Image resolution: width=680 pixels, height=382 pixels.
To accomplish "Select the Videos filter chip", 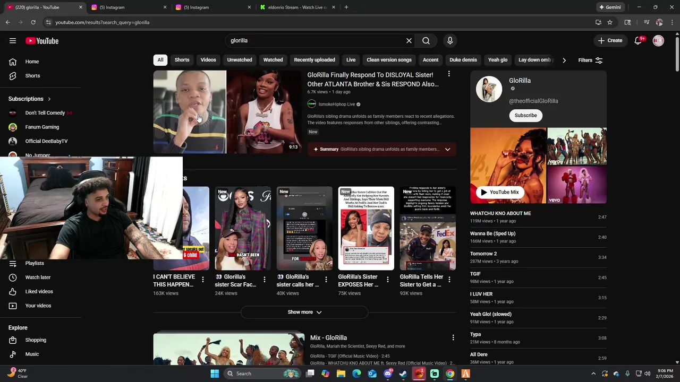I will click(208, 60).
